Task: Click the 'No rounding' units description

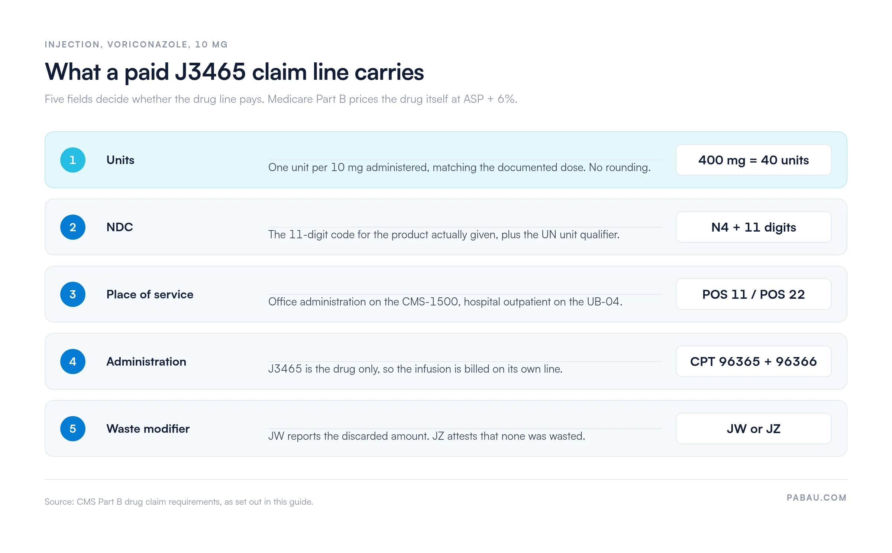Action: point(459,167)
